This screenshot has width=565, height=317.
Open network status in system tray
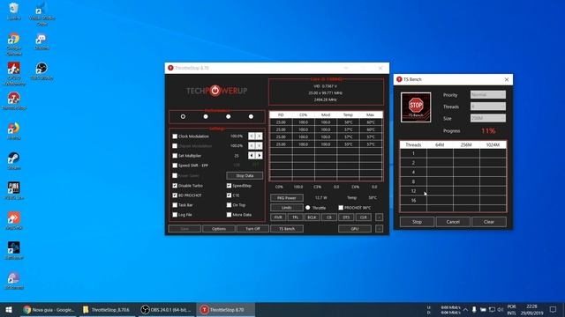(492, 309)
